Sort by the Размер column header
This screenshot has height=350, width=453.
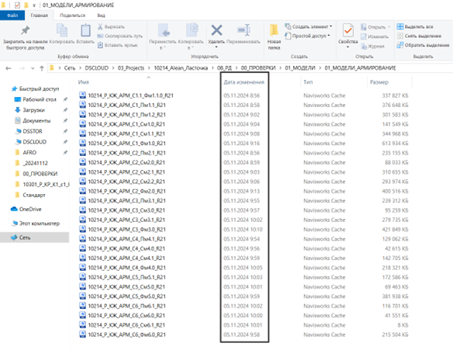tap(379, 82)
